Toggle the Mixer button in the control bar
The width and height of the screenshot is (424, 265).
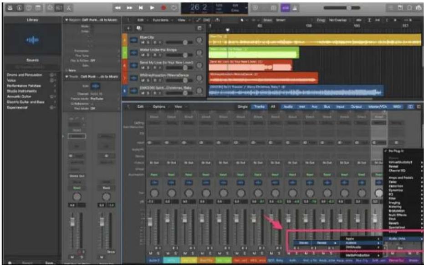pos(59,8)
